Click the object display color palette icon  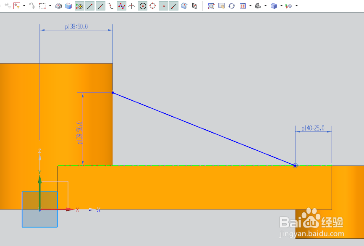tap(288, 6)
